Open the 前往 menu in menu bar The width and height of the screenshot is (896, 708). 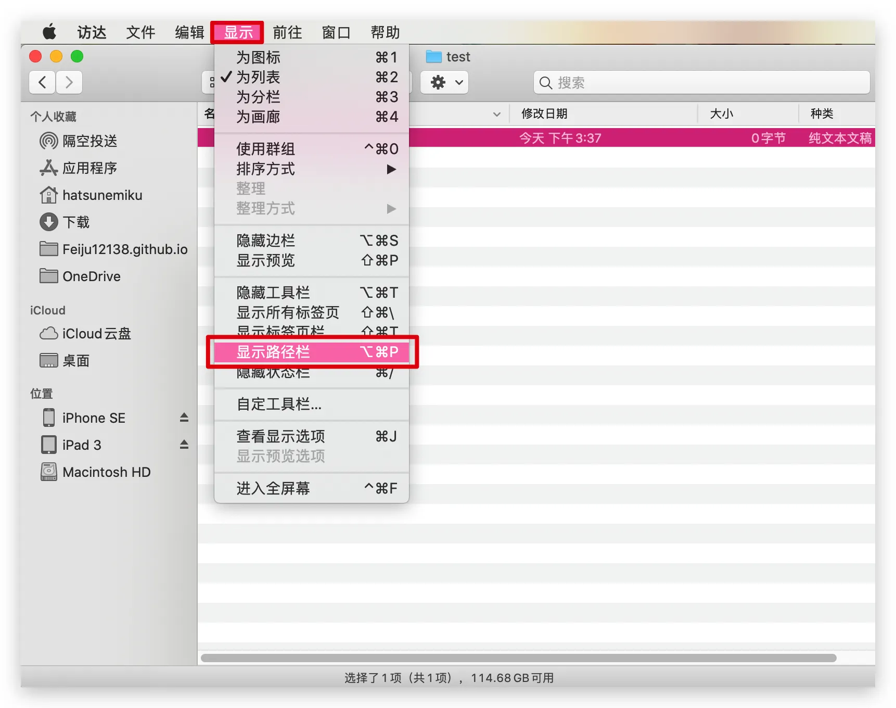pyautogui.click(x=288, y=32)
